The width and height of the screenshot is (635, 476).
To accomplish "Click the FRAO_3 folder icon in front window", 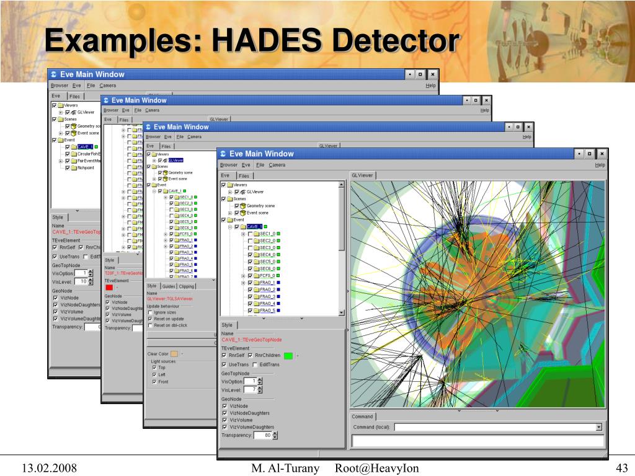I will (256, 297).
